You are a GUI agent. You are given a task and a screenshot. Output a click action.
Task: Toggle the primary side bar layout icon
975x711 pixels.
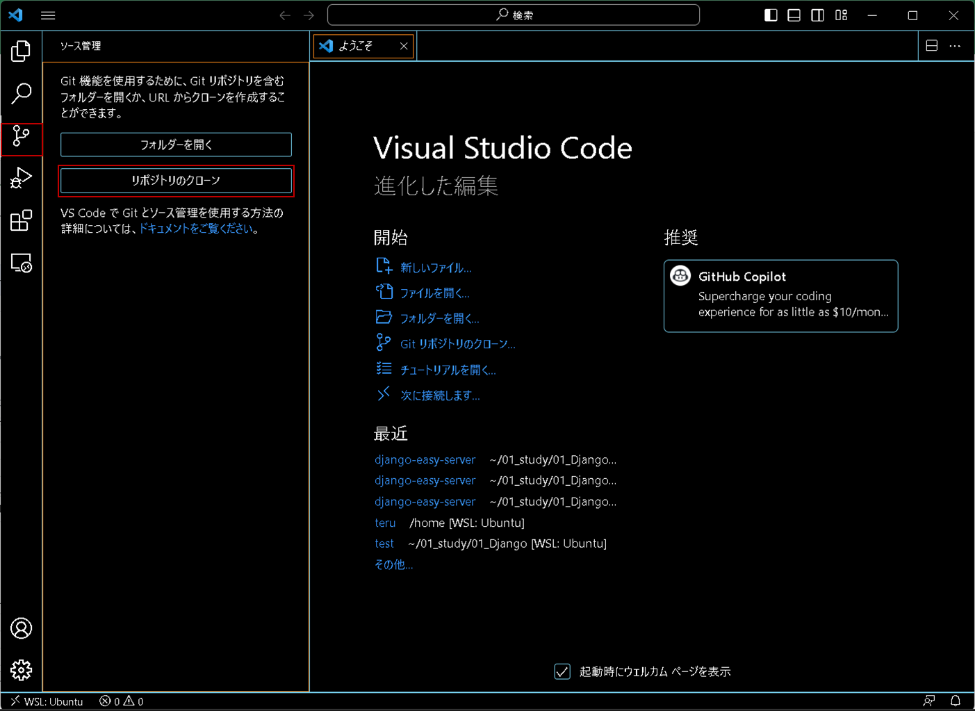pyautogui.click(x=771, y=15)
